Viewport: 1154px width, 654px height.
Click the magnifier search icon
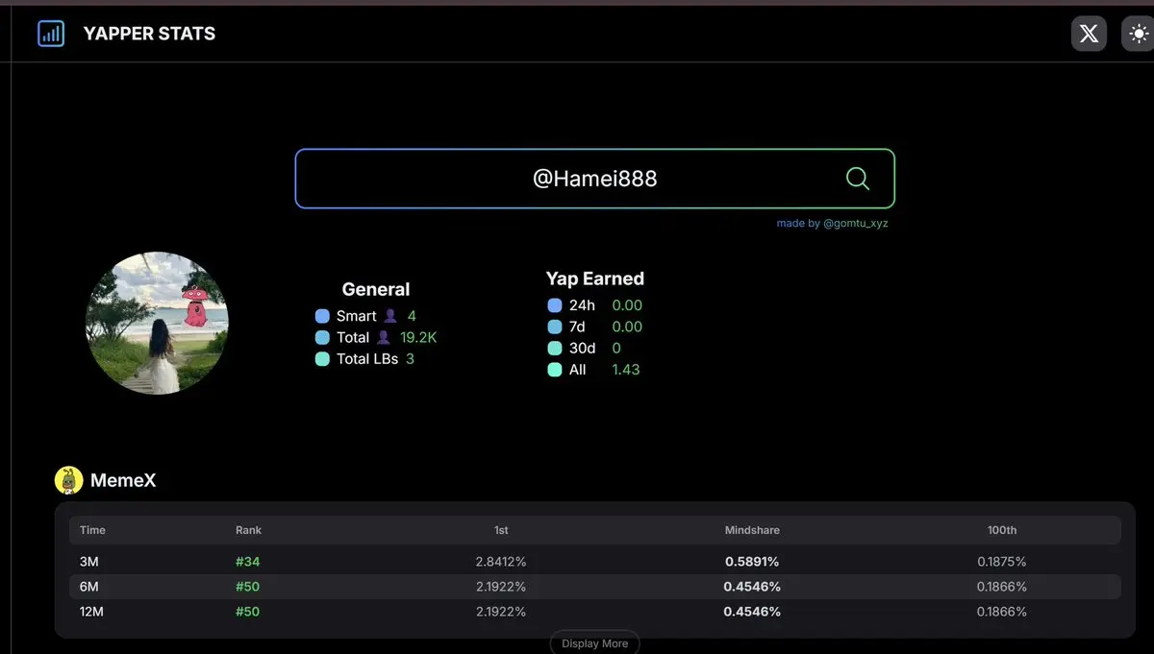(857, 178)
